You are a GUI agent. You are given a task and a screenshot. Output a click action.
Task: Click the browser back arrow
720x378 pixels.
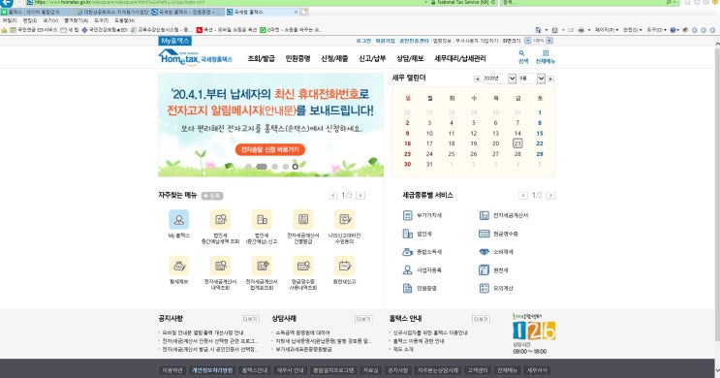(x=7, y=3)
